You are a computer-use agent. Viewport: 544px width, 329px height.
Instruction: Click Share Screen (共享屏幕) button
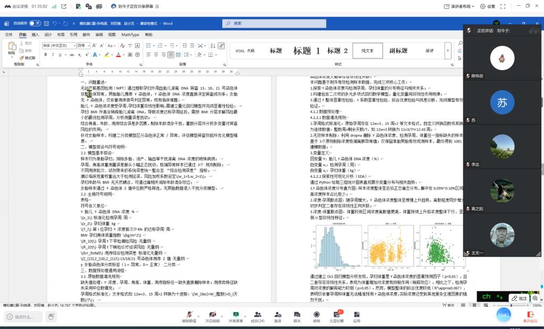tap(235, 317)
